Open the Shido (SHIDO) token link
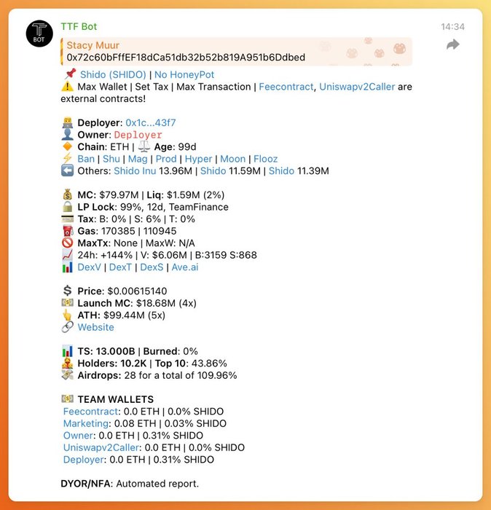This screenshot has width=491, height=510. pyautogui.click(x=113, y=74)
